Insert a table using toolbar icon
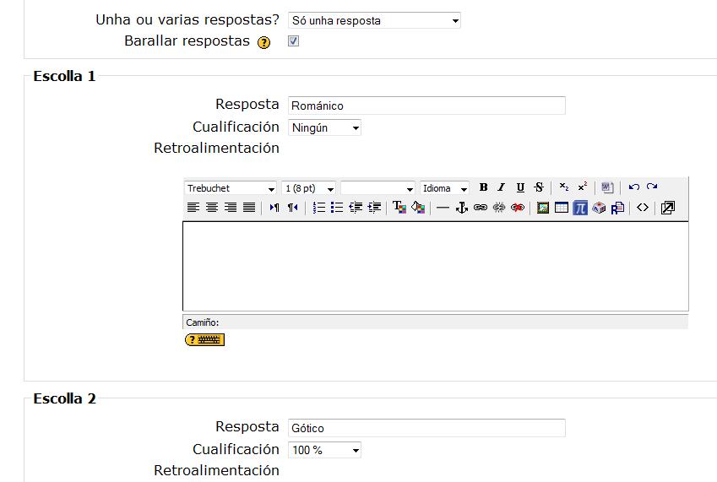Image resolution: width=717 pixels, height=482 pixels. (x=562, y=208)
